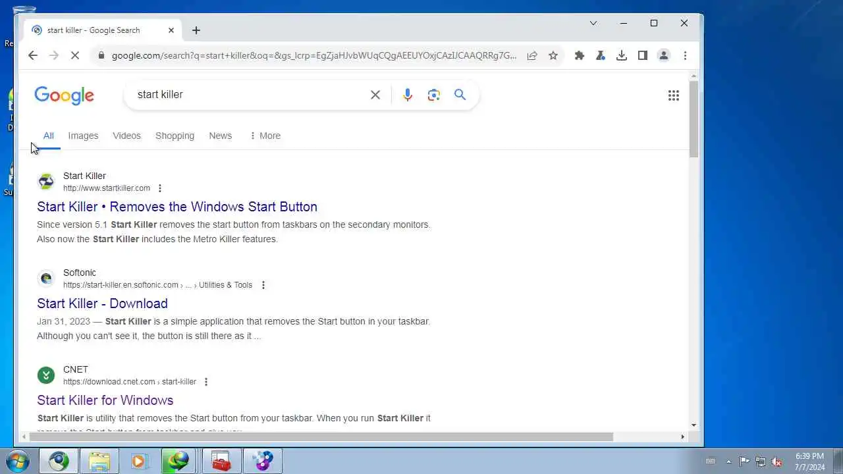Click the CNET site favicon
Screen dimensions: 843x474
(46, 375)
